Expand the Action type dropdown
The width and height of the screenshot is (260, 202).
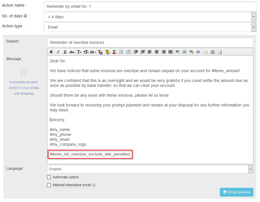(x=254, y=27)
